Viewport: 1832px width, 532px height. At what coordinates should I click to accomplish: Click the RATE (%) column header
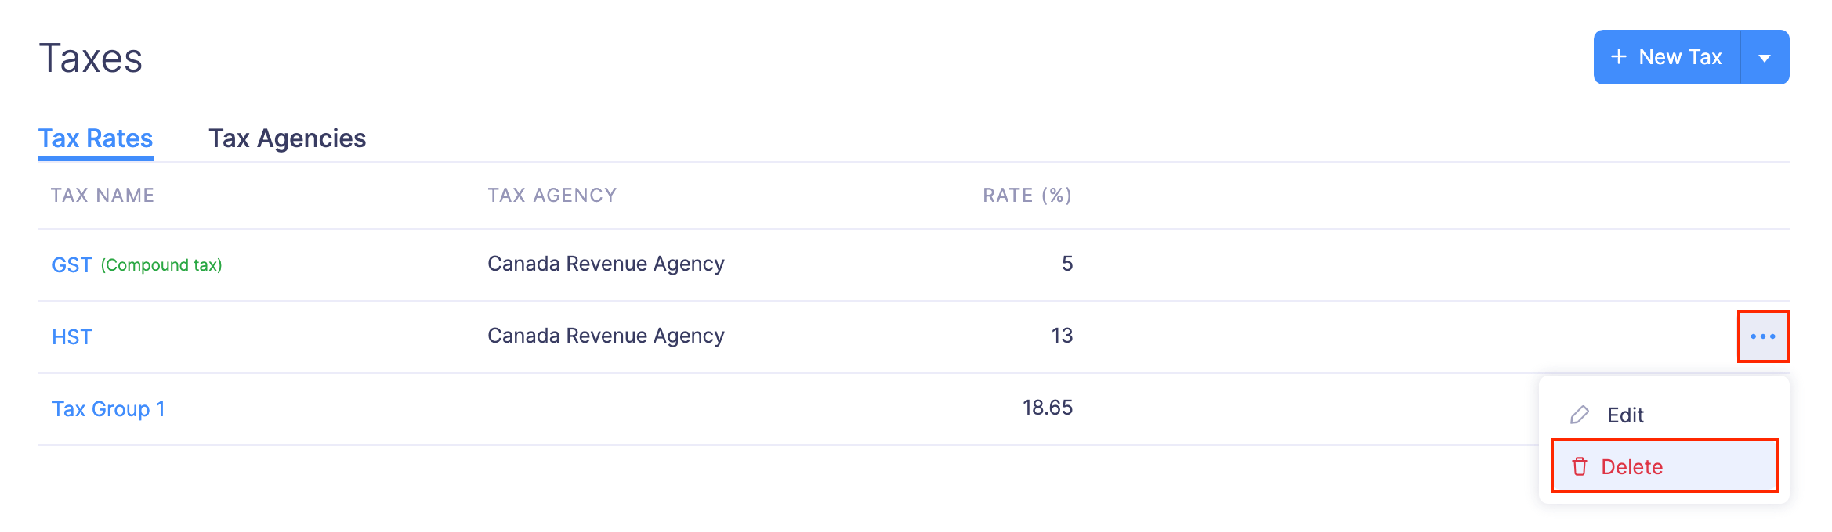click(x=1026, y=196)
